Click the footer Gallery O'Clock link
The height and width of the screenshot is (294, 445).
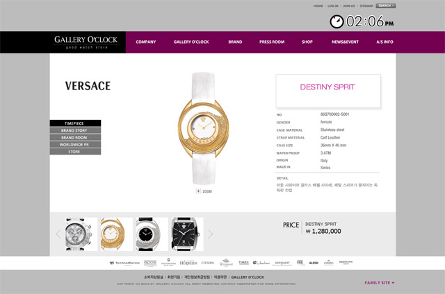point(248,277)
